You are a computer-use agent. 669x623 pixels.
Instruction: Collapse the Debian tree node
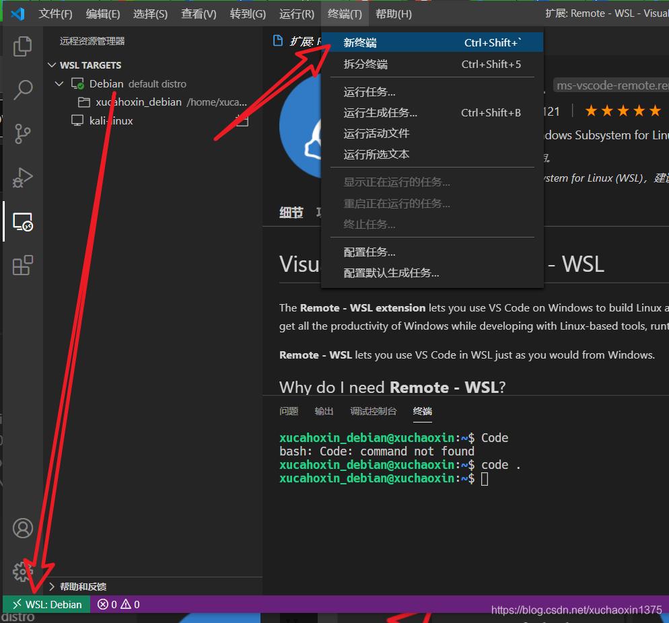click(x=59, y=83)
